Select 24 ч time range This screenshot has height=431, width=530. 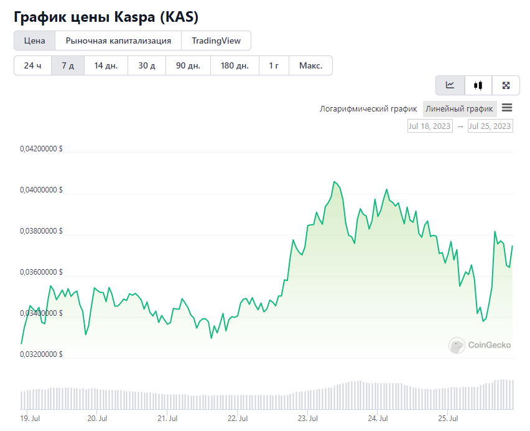[x=33, y=65]
